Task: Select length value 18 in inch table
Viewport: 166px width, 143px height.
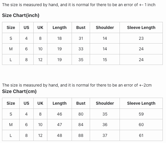Action: tap(60, 38)
